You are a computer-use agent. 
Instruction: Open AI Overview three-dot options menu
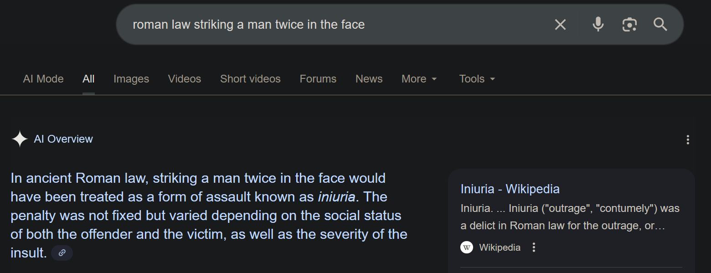pyautogui.click(x=688, y=140)
